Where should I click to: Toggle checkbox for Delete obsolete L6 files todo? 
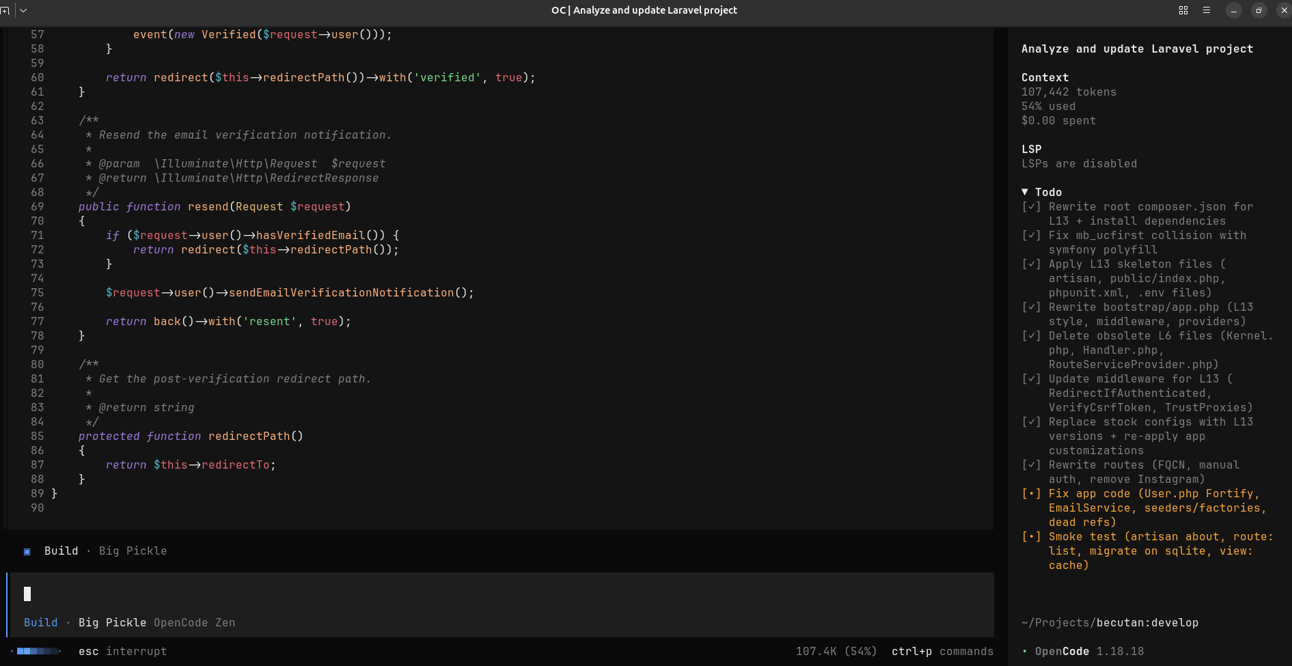1031,335
